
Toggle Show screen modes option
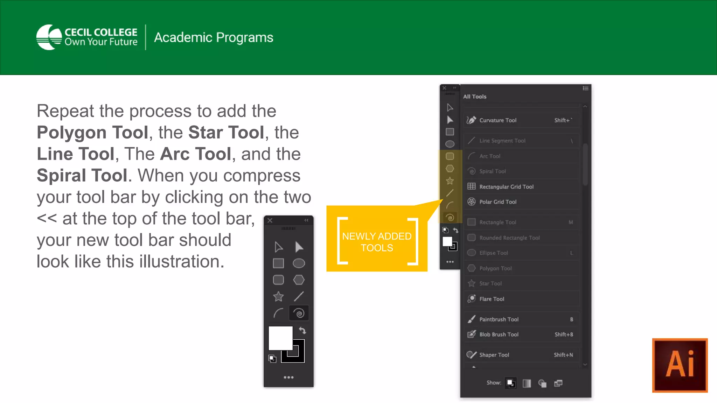tap(558, 383)
